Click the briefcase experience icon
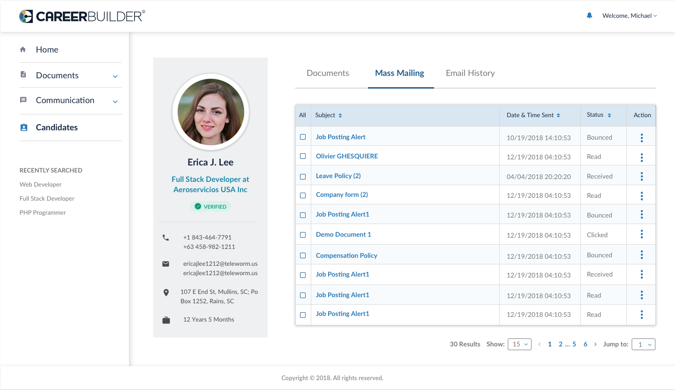The width and height of the screenshot is (675, 390). point(166,320)
